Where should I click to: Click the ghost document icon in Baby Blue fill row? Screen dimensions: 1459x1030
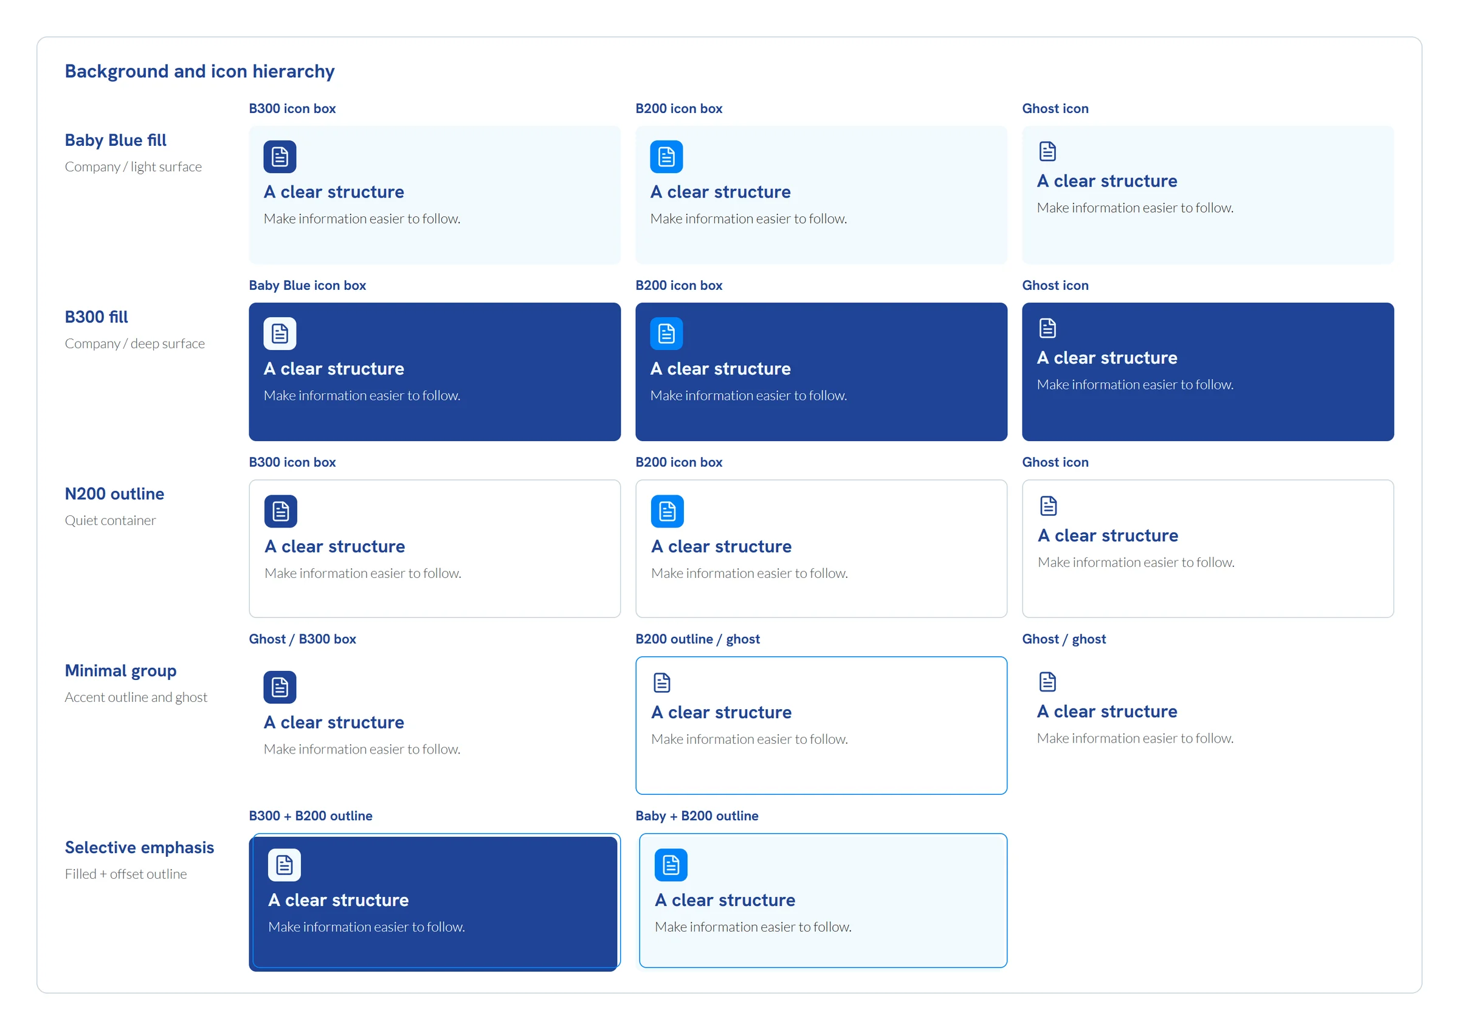click(x=1047, y=151)
